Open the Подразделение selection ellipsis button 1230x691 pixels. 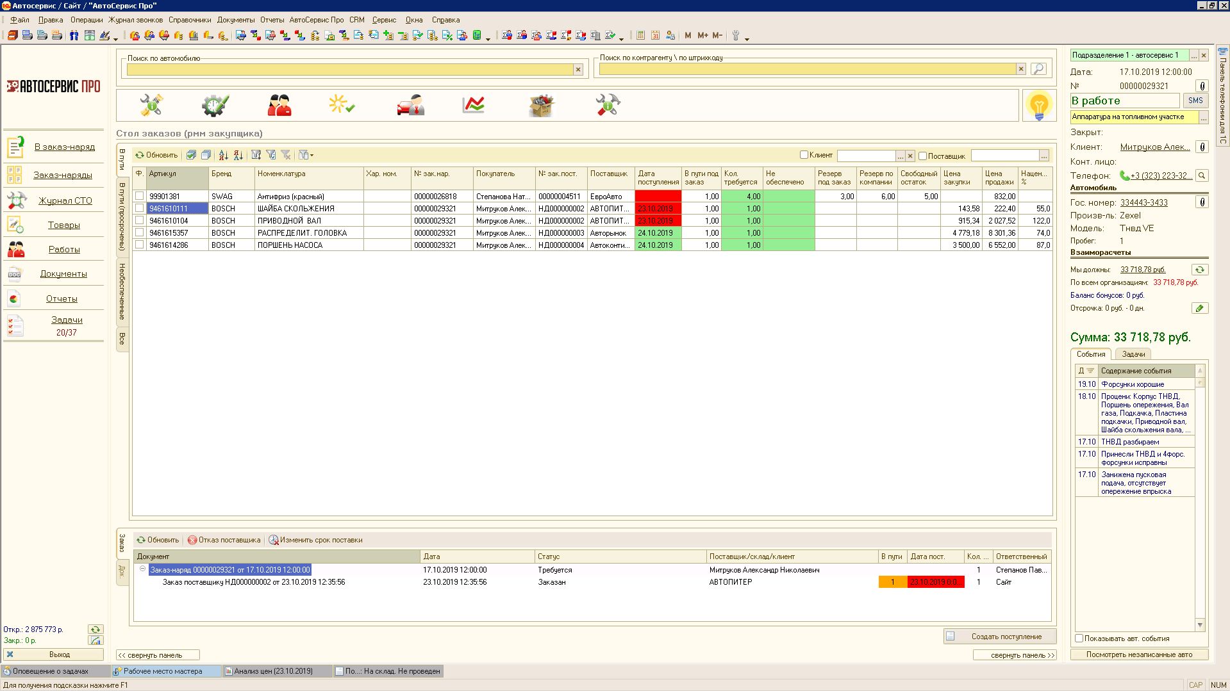tap(1193, 56)
